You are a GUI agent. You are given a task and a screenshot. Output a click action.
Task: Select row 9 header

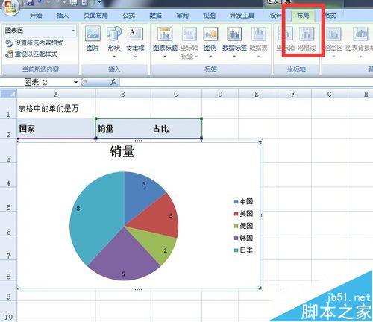pyautogui.click(x=8, y=291)
